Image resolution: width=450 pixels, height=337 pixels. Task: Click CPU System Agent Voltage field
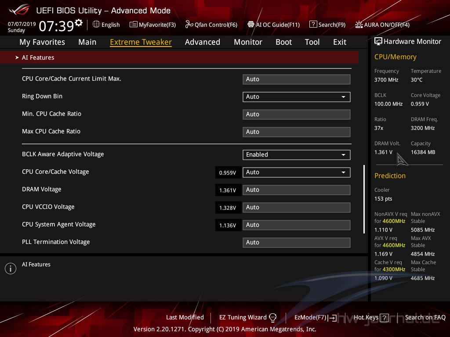pyautogui.click(x=297, y=225)
